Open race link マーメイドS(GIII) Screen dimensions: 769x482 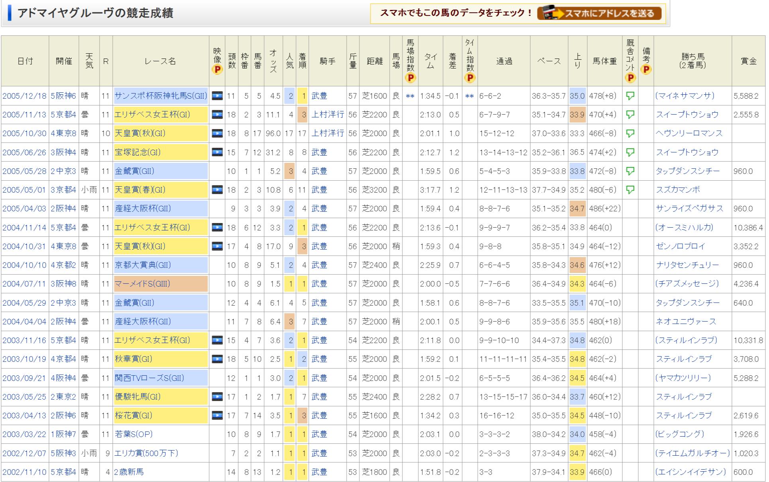(x=142, y=284)
